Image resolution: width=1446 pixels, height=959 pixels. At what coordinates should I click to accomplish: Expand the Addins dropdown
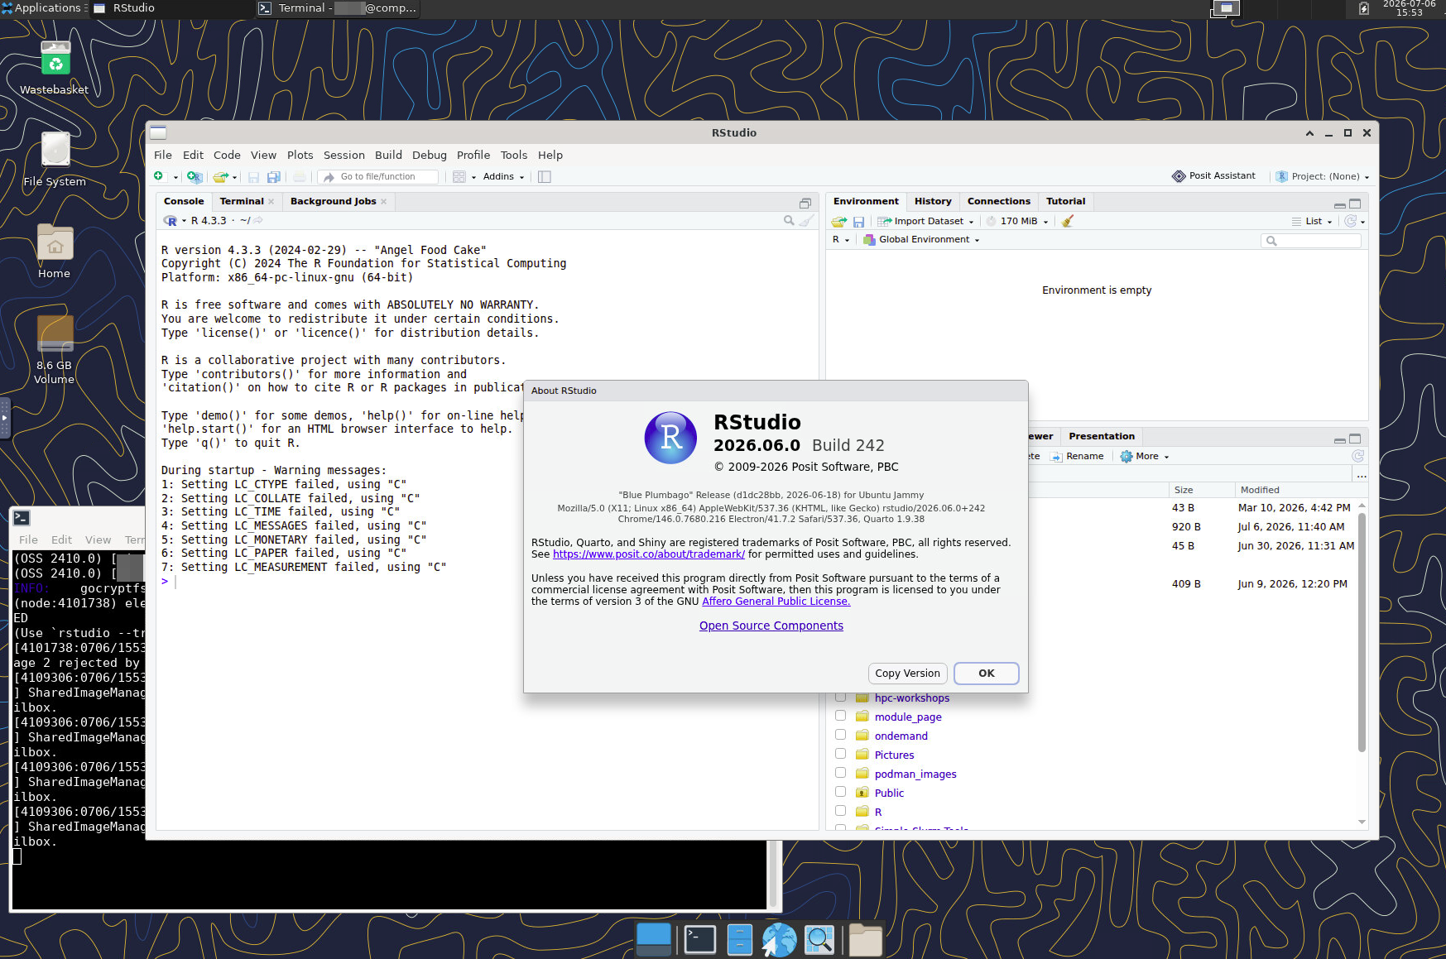(503, 176)
